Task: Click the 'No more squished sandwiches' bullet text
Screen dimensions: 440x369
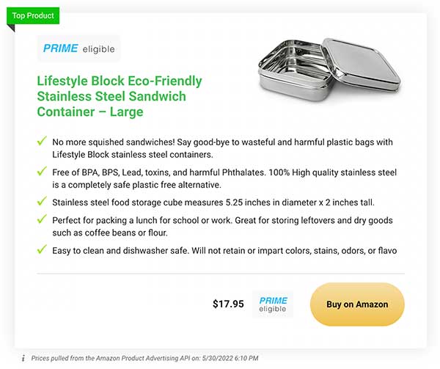Action: [222, 148]
